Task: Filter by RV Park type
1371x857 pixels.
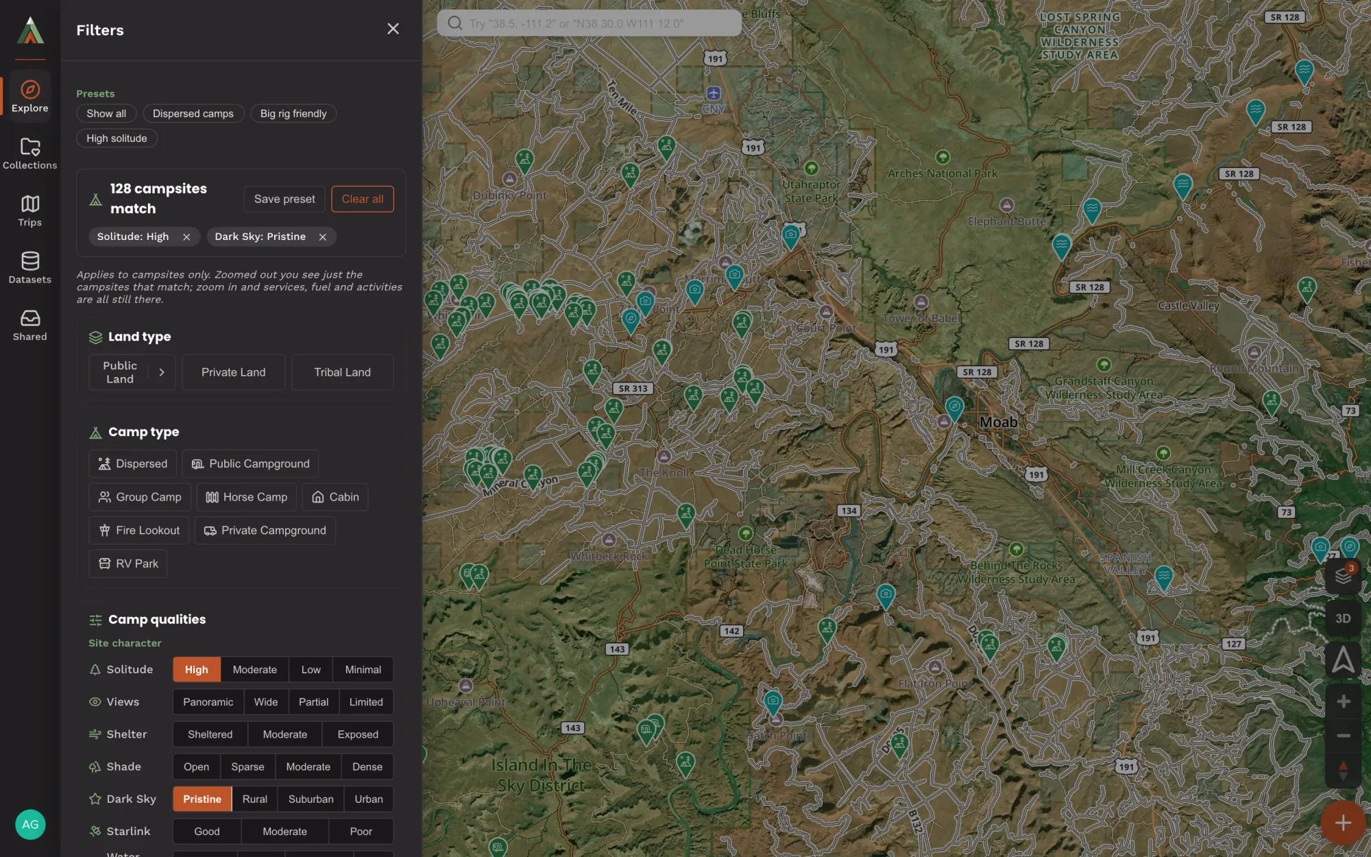Action: [x=128, y=564]
